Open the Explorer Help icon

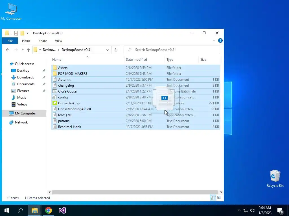point(220,40)
